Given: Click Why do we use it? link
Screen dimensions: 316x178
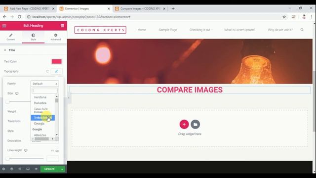Looking at the screenshot, I should coord(280,30).
